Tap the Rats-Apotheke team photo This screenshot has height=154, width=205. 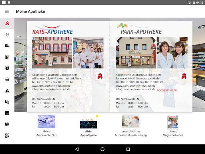tap(88, 53)
